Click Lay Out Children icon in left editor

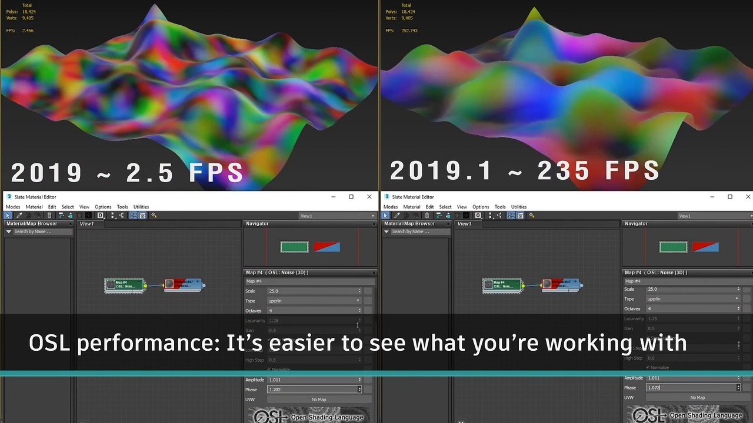[x=122, y=216]
